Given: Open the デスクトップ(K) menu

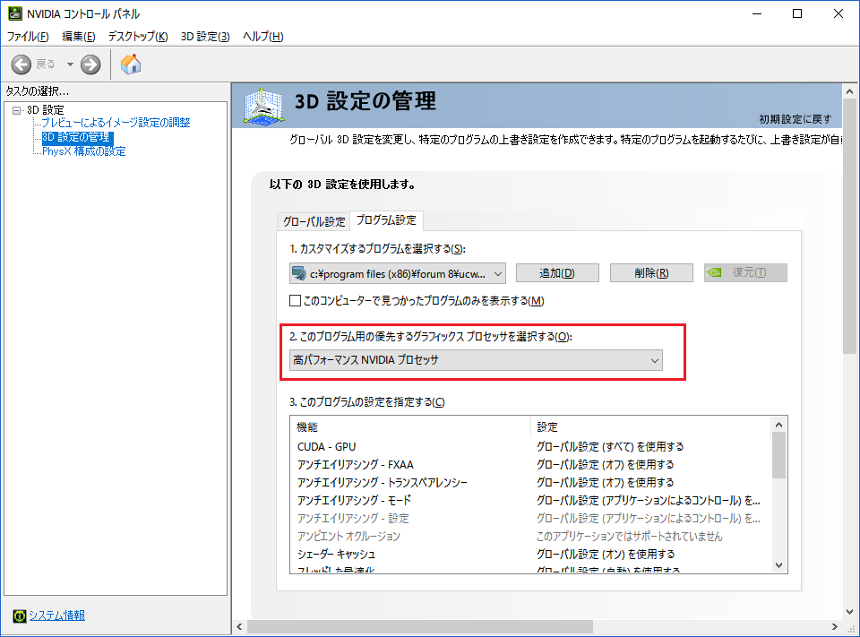Looking at the screenshot, I should pos(138,36).
